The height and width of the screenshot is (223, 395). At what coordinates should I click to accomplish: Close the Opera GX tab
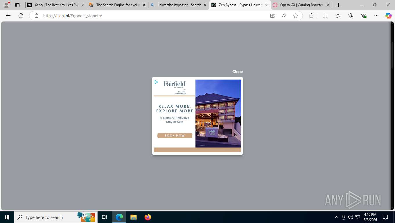[328, 5]
